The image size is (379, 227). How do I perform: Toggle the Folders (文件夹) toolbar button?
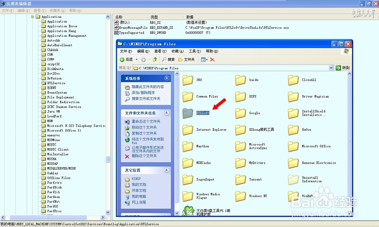click(186, 59)
